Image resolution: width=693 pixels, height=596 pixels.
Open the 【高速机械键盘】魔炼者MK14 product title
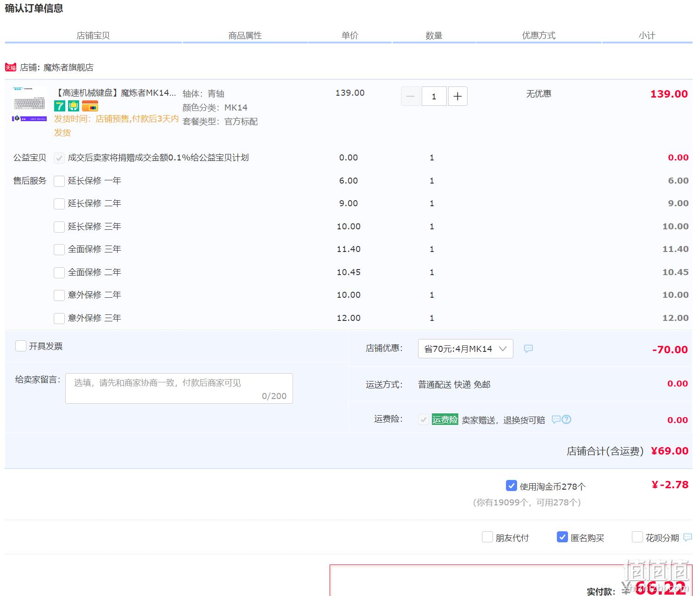[x=115, y=93]
